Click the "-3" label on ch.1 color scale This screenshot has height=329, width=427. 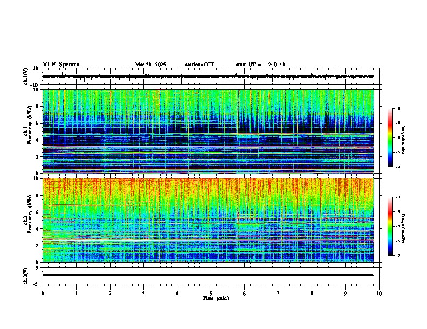[397, 108]
